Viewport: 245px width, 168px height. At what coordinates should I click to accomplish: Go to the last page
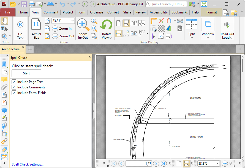click(x=164, y=164)
